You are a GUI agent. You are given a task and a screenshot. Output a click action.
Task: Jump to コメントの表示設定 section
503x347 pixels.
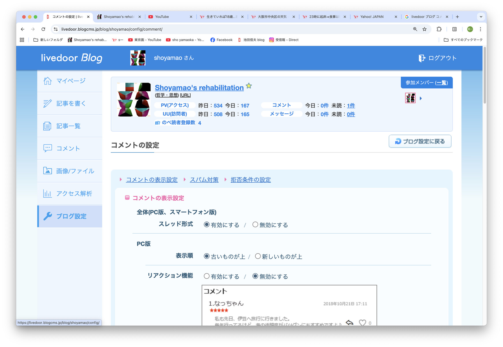pyautogui.click(x=152, y=180)
